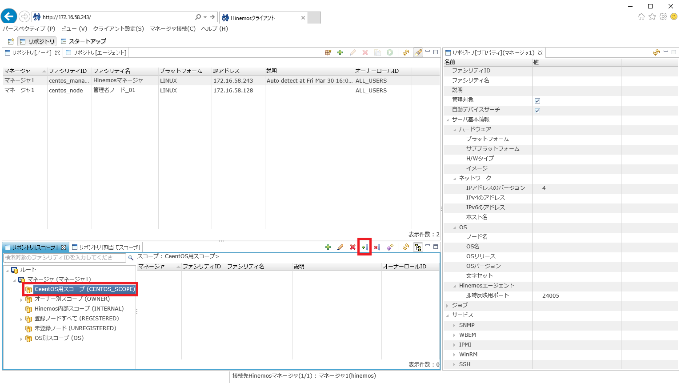This screenshot has width=681, height=383.
Task: Toggle the filter icon in node view
Action: pyautogui.click(x=418, y=52)
